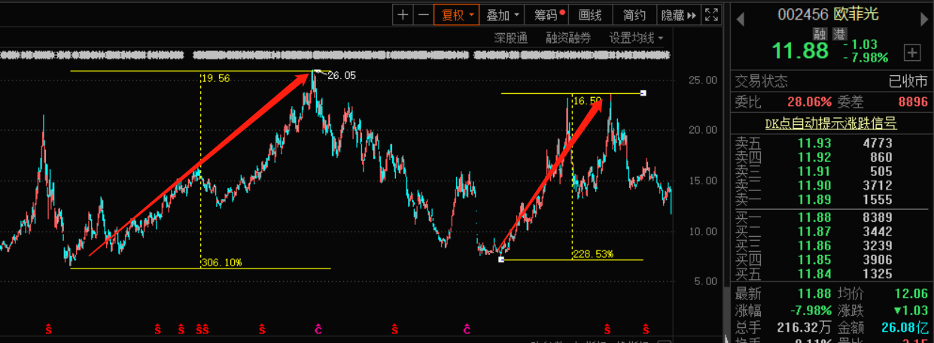The width and height of the screenshot is (934, 343).
Task: Go to previous stock with left arrow
Action: point(740,15)
